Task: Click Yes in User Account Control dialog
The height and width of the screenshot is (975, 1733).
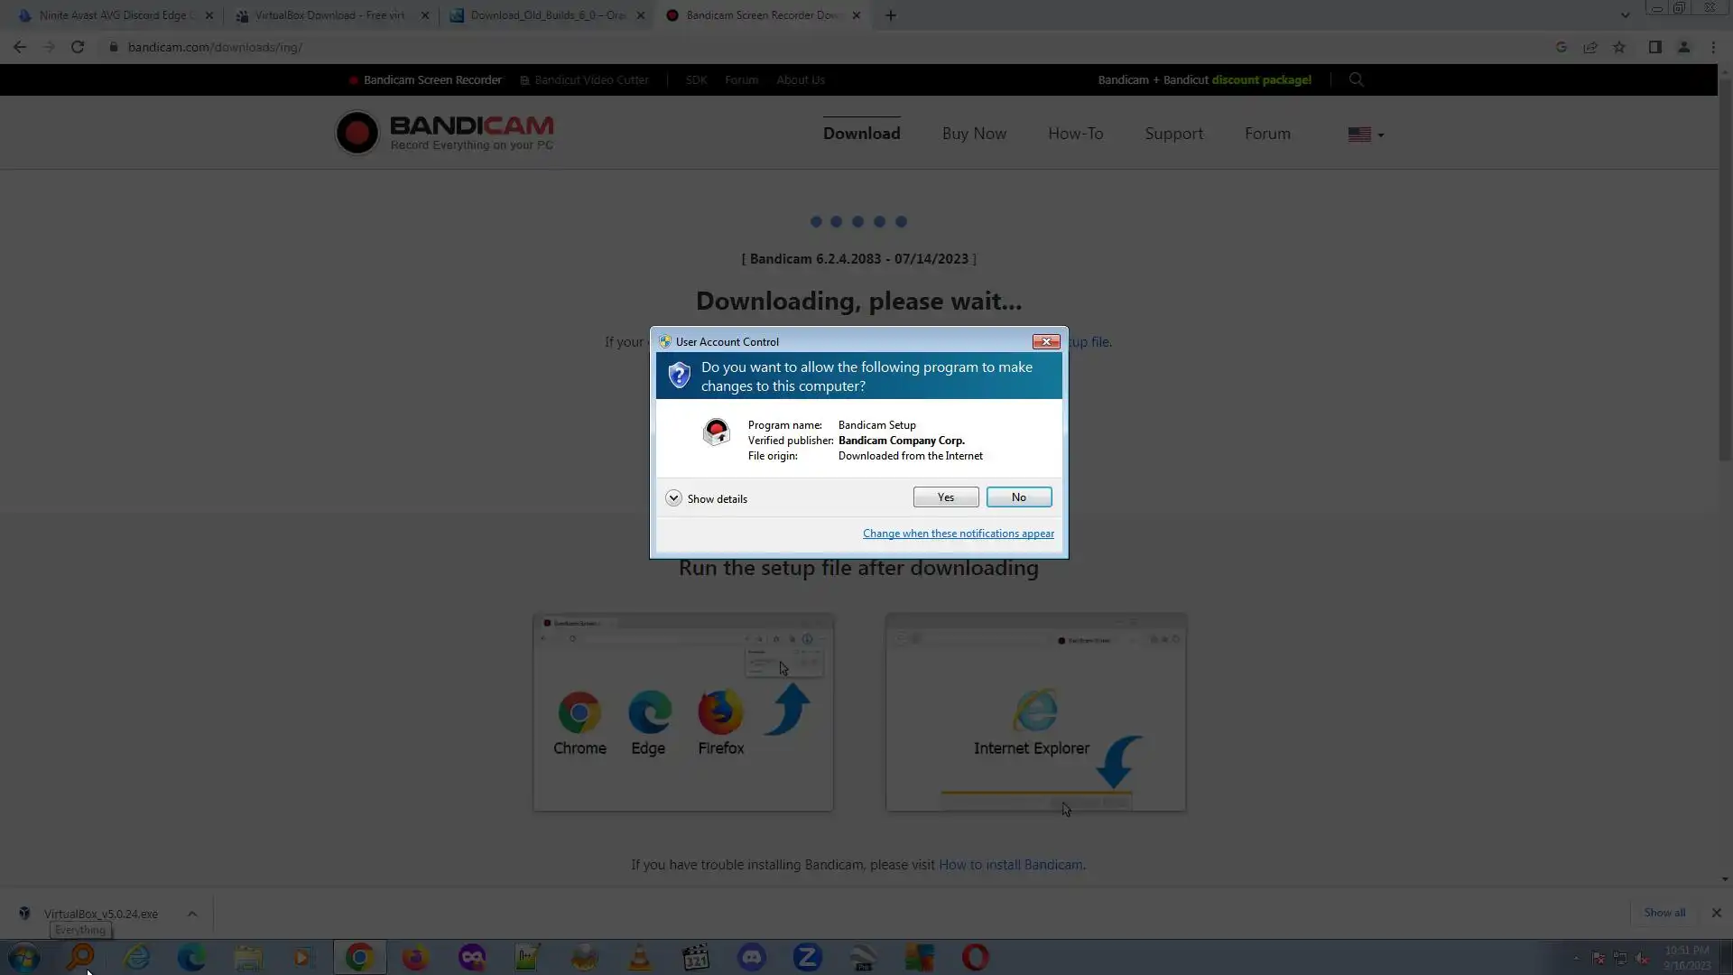Action: pyautogui.click(x=945, y=497)
